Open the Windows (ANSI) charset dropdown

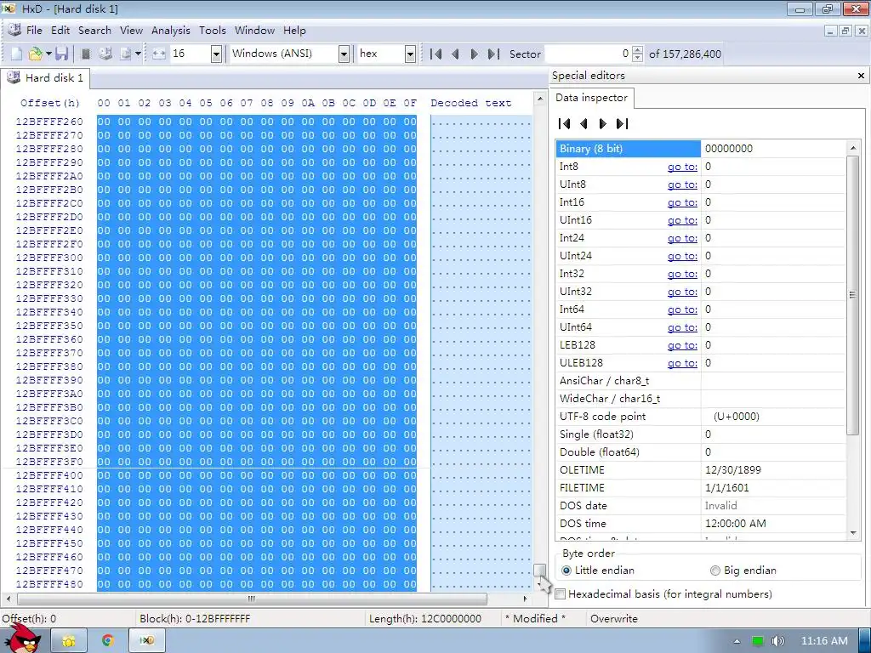[x=344, y=54]
